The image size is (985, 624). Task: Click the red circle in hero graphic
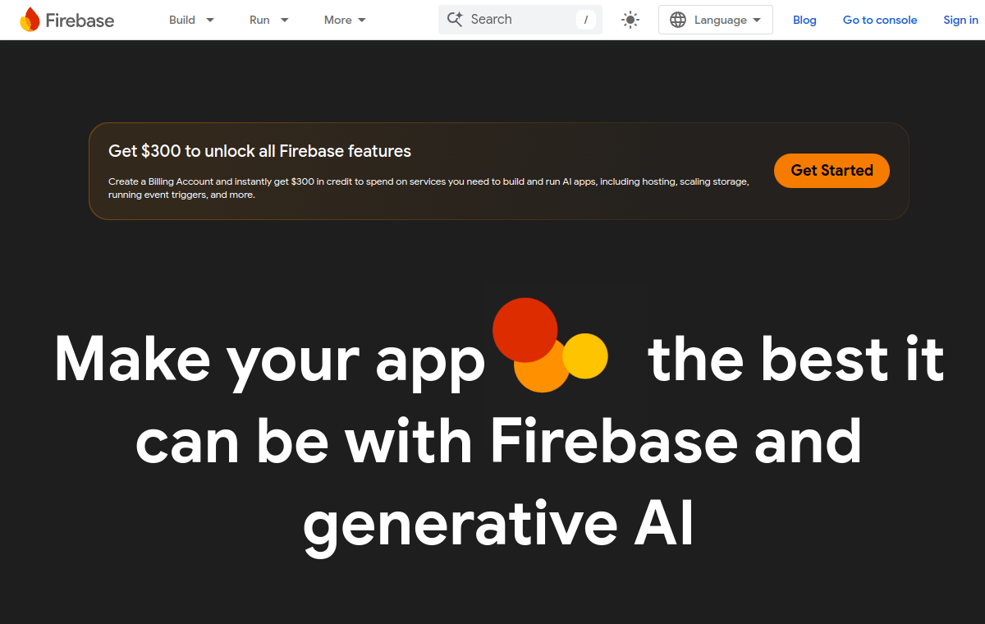pyautogui.click(x=525, y=330)
